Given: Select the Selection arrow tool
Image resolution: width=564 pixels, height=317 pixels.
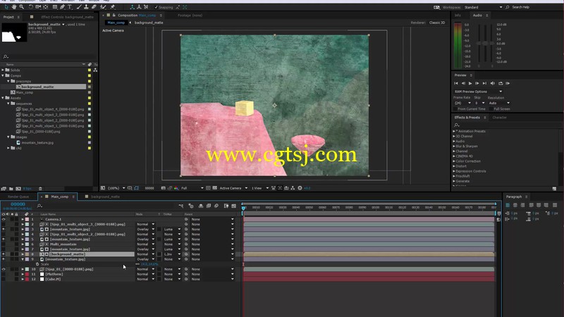Looking at the screenshot, I should 6,7.
